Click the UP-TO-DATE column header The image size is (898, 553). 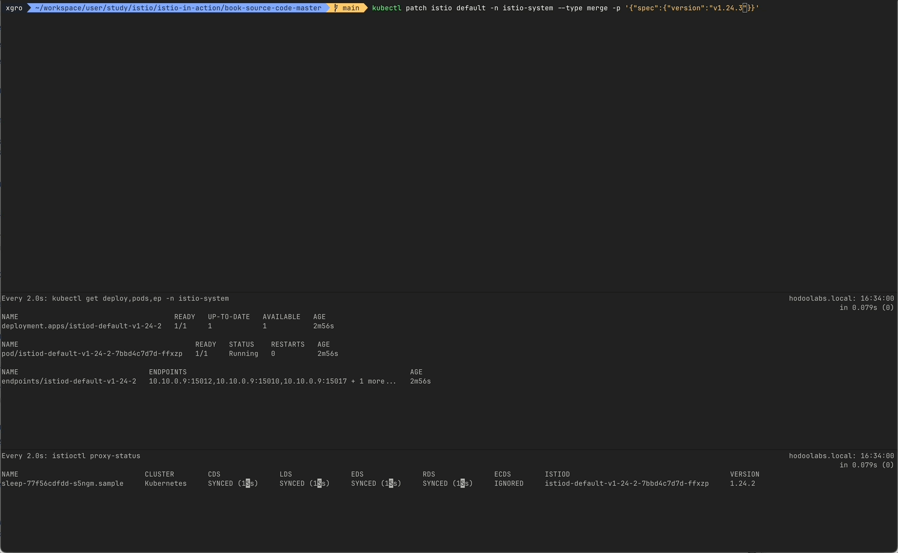(x=228, y=317)
